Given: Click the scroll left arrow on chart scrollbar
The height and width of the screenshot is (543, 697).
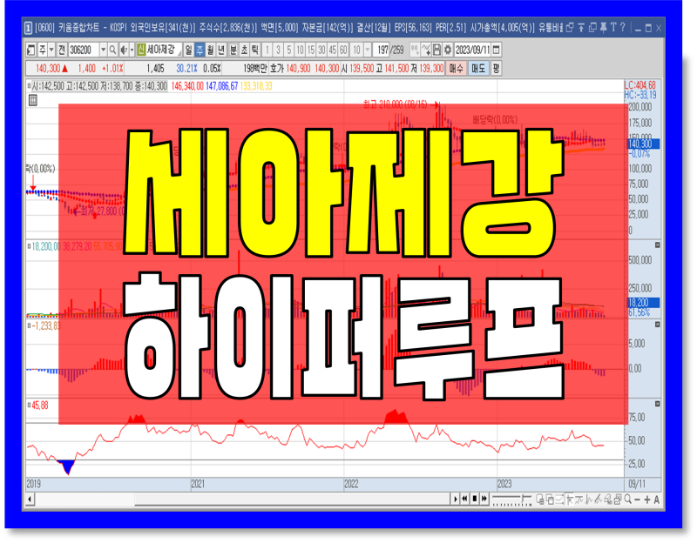Looking at the screenshot, I should pyautogui.click(x=30, y=499).
